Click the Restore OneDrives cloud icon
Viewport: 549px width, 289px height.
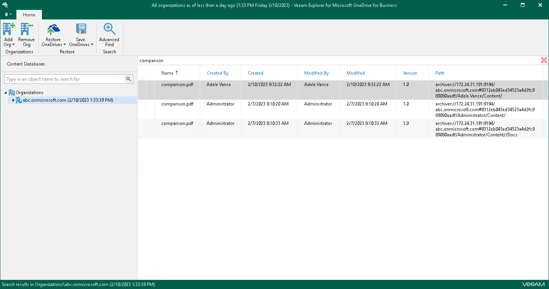(53, 29)
